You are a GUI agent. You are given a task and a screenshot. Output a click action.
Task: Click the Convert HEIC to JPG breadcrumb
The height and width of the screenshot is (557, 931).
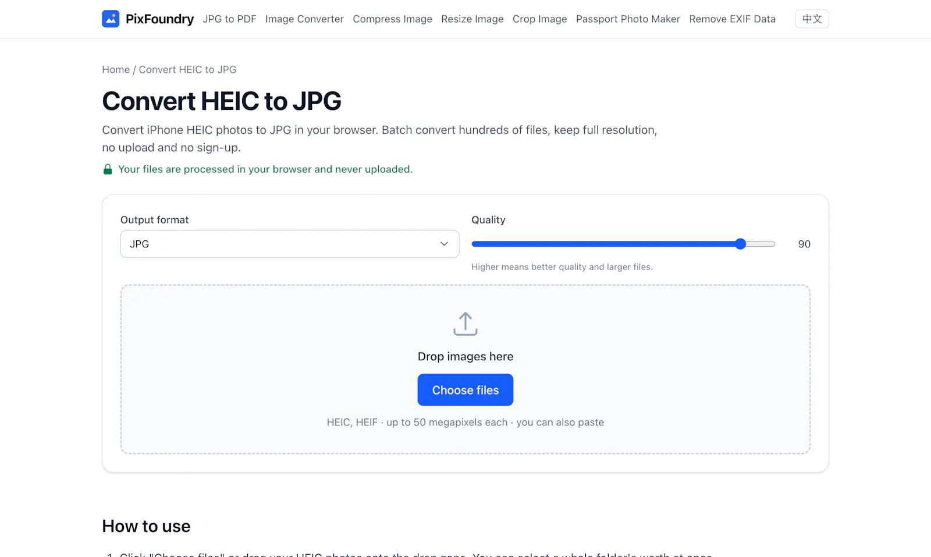tap(187, 70)
